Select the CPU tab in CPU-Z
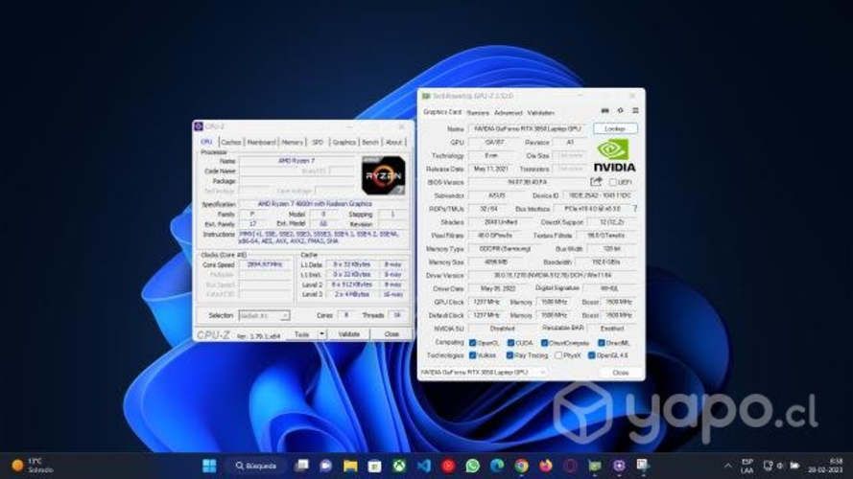The width and height of the screenshot is (853, 479). pos(206,142)
